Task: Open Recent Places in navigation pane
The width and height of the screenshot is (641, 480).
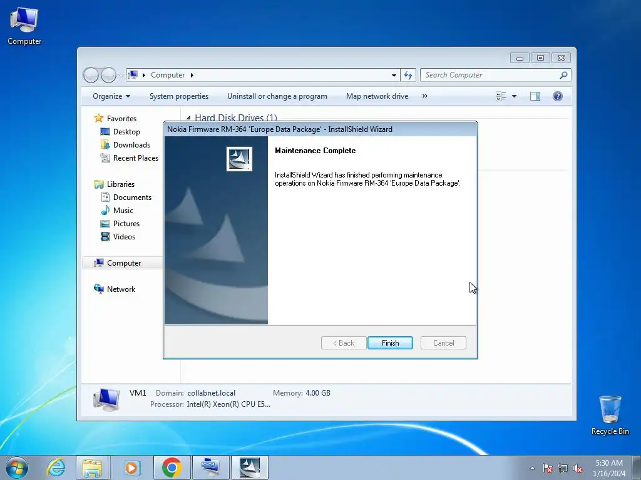Action: 135,158
